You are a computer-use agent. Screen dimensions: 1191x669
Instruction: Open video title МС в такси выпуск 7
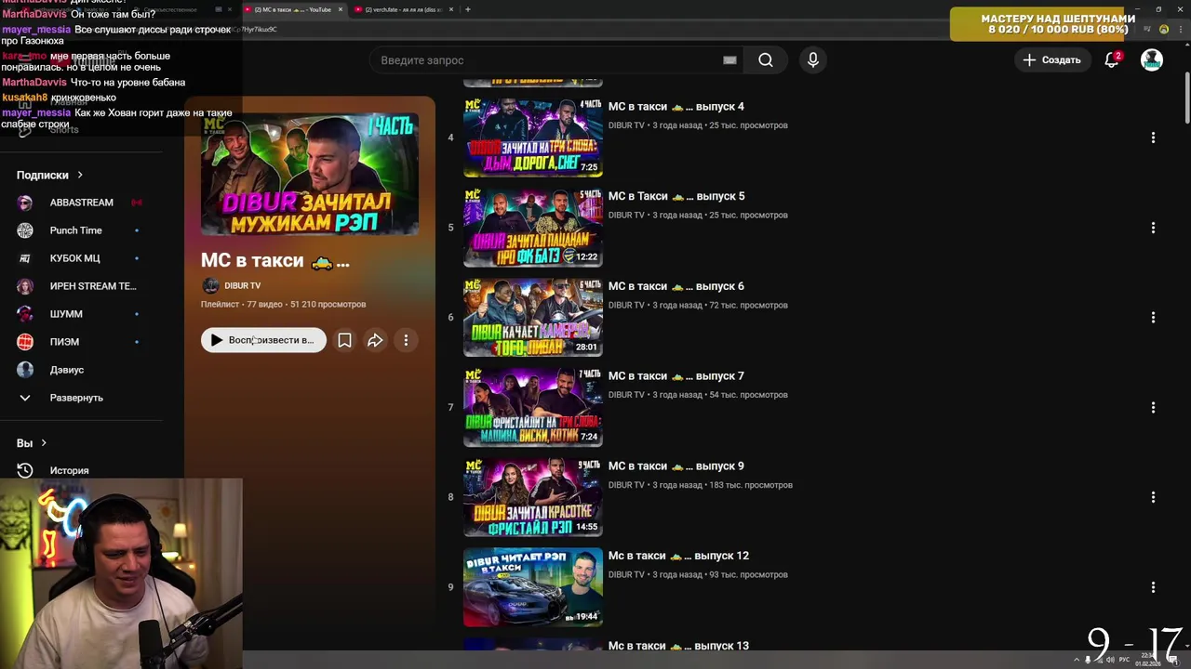click(x=676, y=376)
